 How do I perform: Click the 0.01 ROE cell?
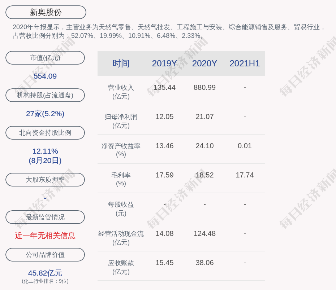(245, 146)
